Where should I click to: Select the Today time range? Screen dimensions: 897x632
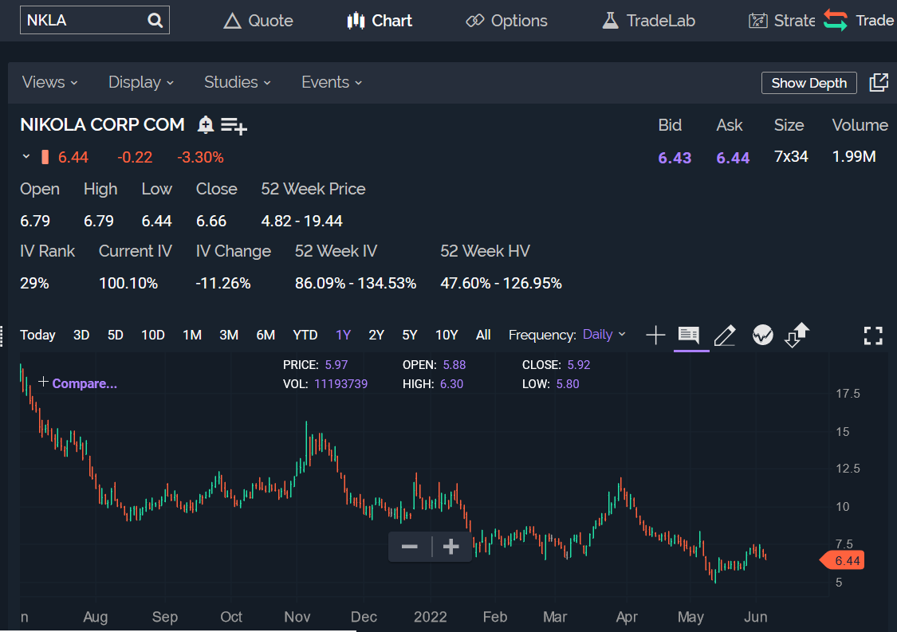pos(37,335)
